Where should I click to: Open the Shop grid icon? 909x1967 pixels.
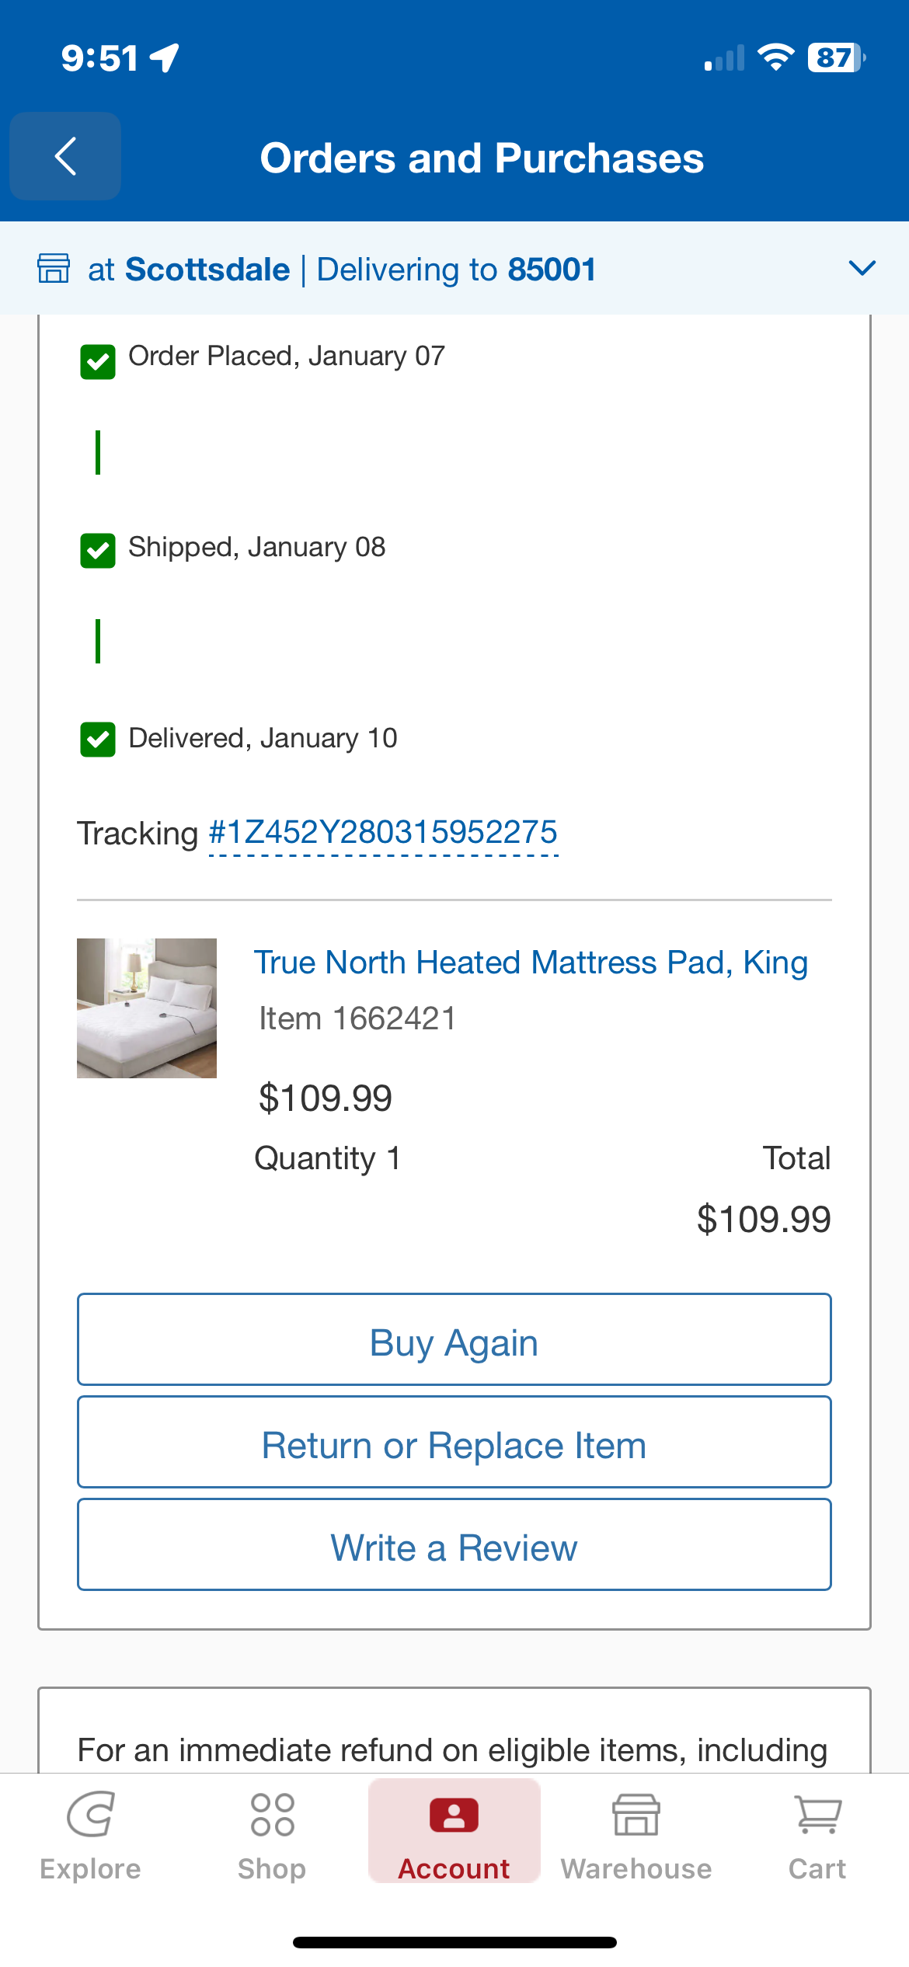[x=272, y=1815]
